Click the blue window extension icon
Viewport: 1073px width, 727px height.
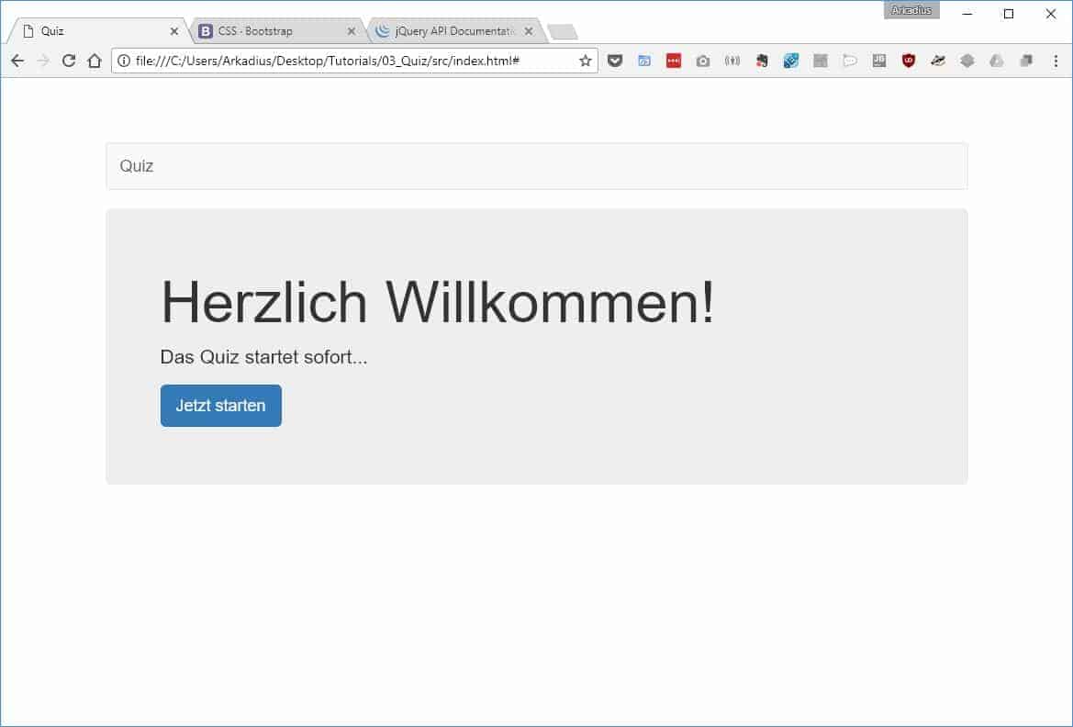pyautogui.click(x=644, y=61)
